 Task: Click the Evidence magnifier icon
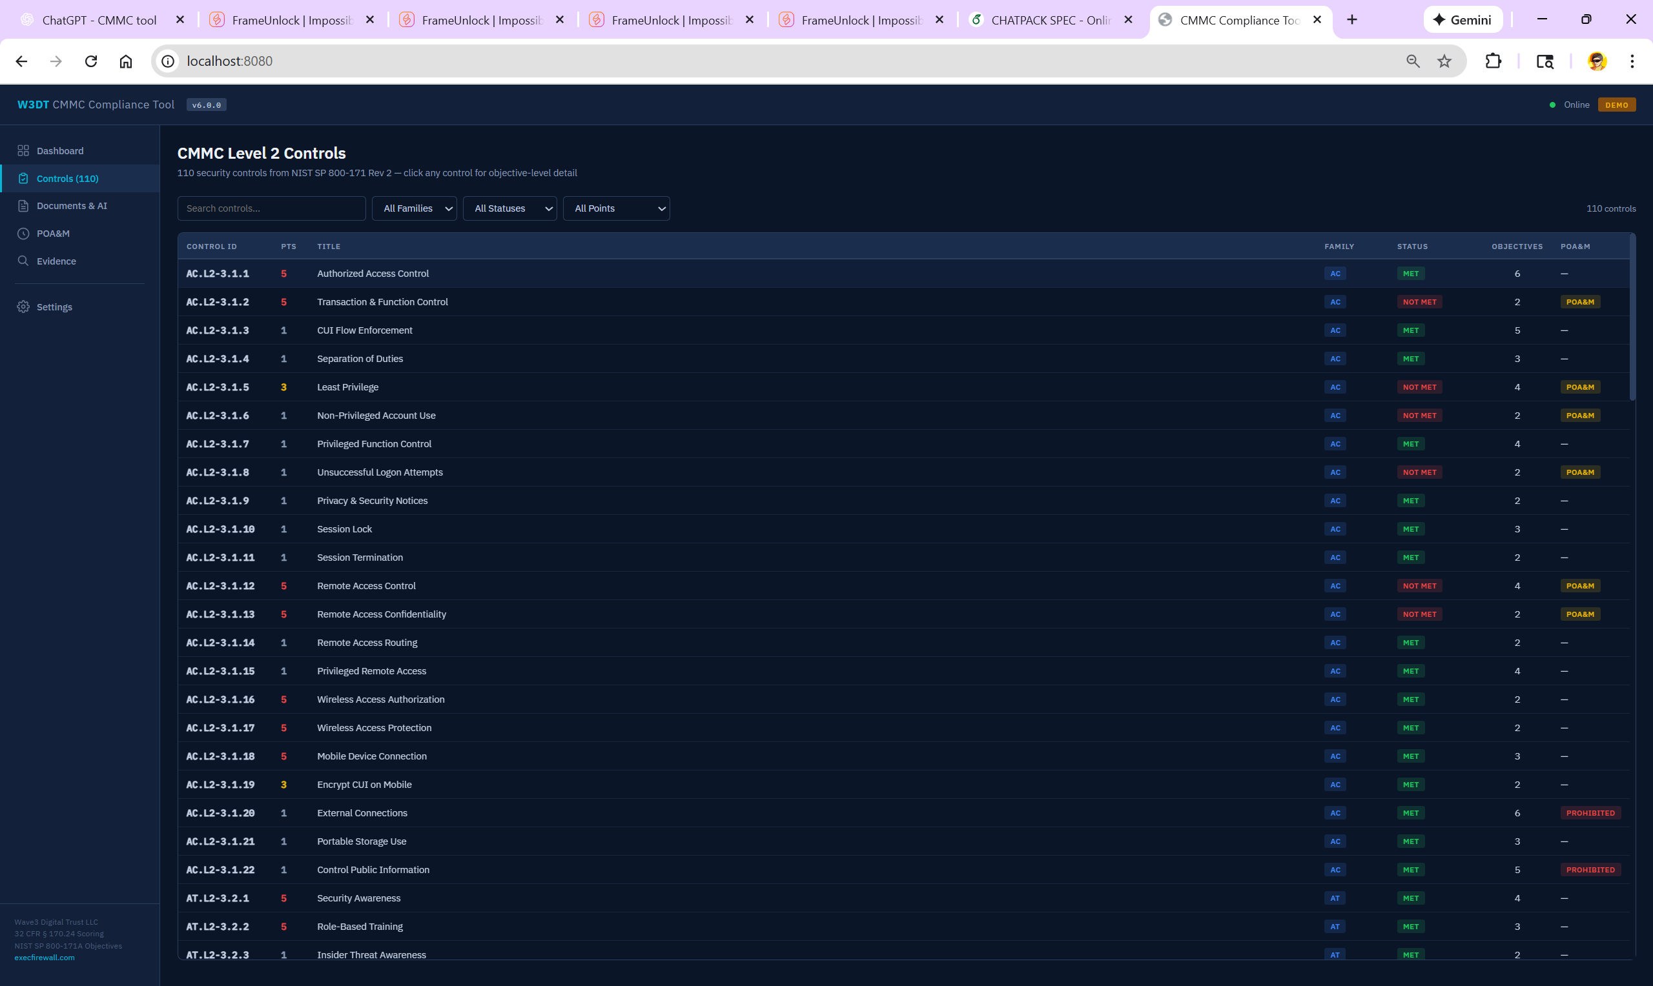tap(23, 261)
